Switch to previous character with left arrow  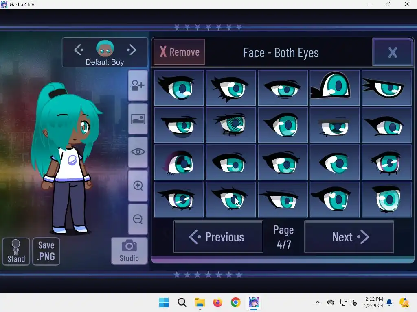(x=79, y=50)
